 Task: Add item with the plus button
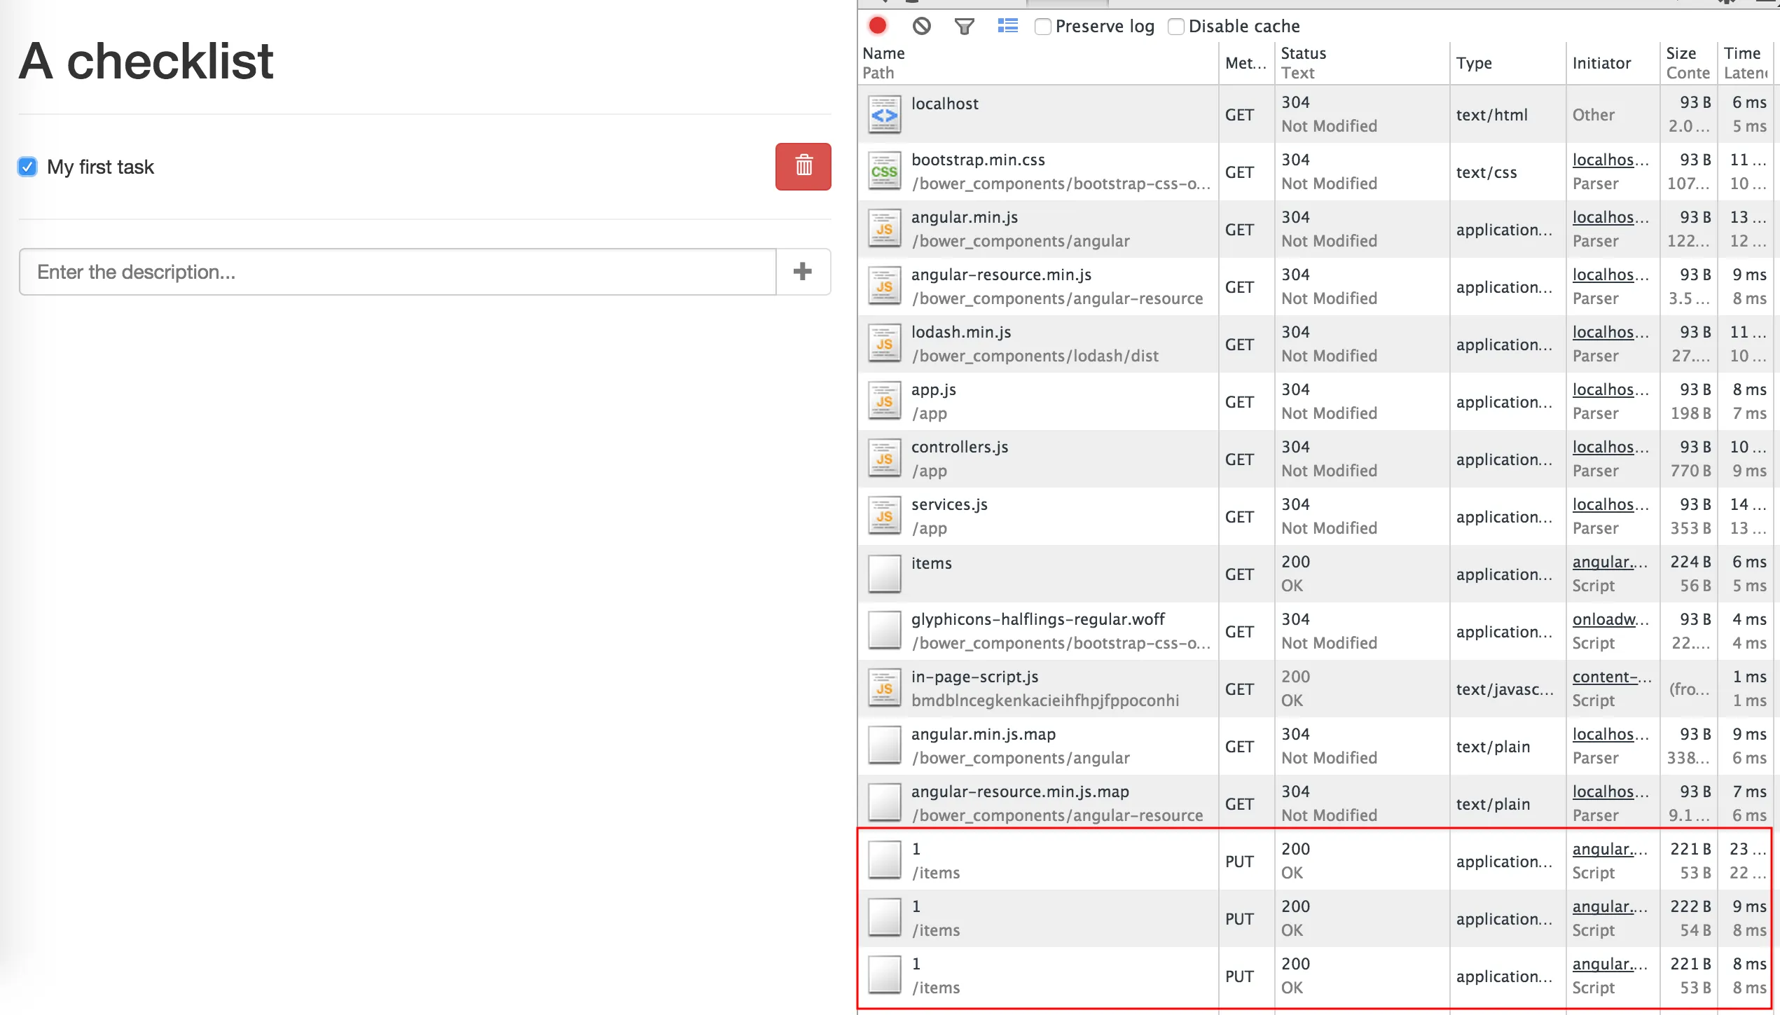803,272
